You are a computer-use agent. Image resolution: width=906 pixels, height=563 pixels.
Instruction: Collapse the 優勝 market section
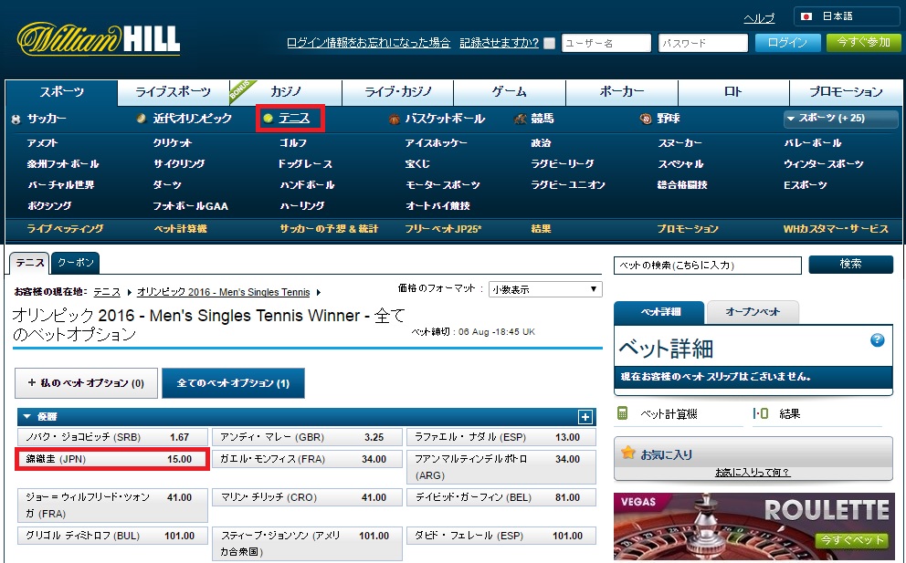26,416
